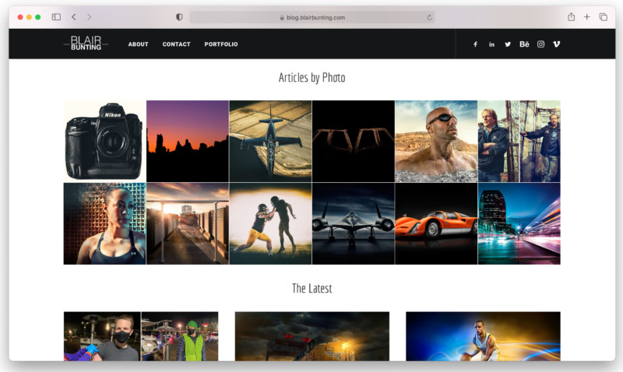The image size is (623, 372).
Task: Open the Nikon camera article thumbnail
Action: (x=104, y=141)
